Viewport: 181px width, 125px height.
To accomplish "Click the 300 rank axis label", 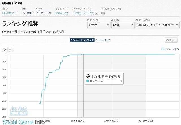I will [x=4, y=101].
